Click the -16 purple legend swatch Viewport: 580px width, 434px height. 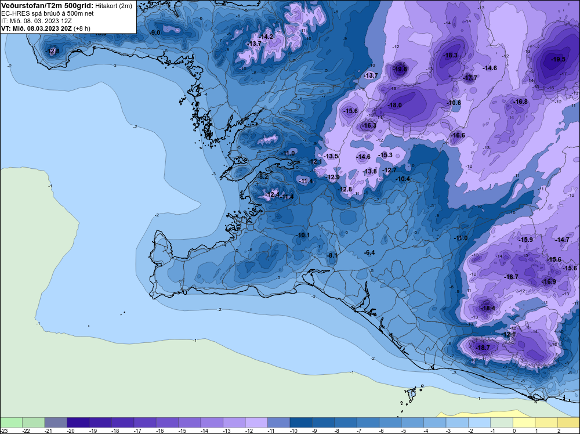[x=167, y=422]
